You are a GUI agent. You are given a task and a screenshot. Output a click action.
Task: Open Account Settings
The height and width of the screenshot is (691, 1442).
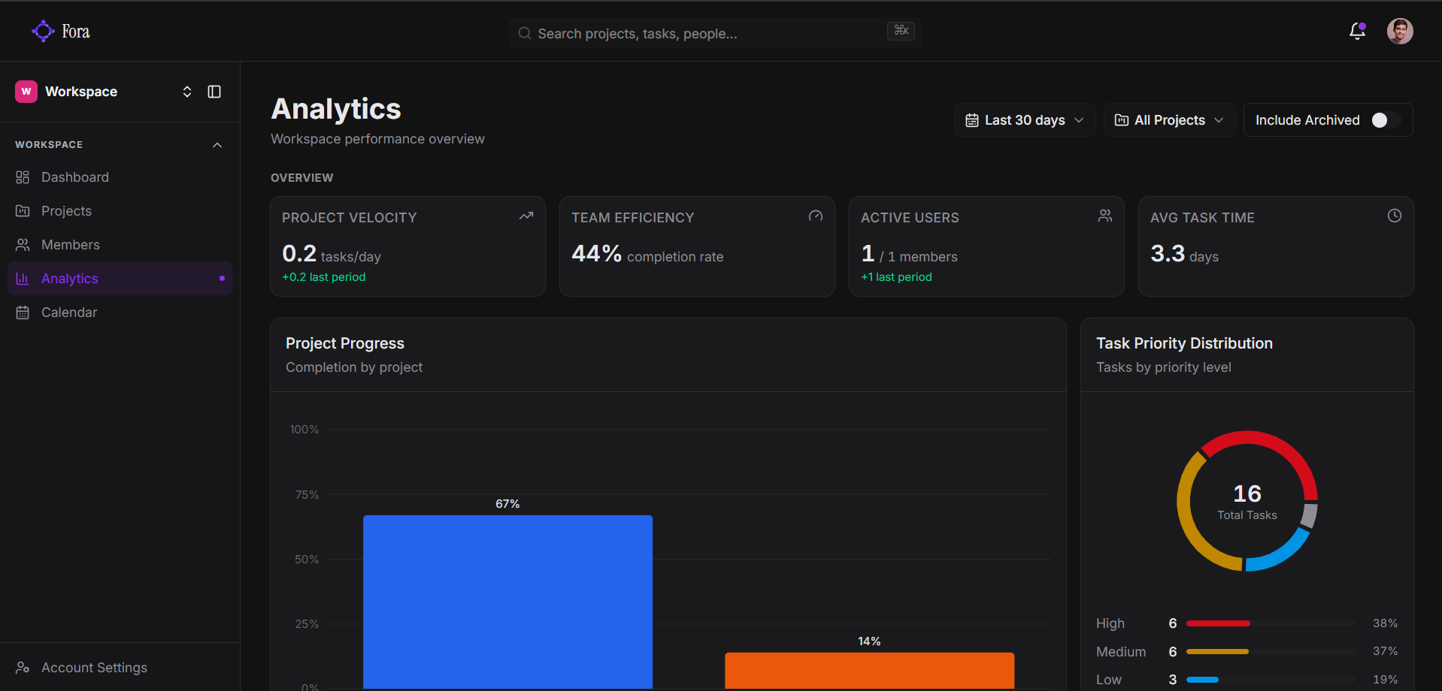pyautogui.click(x=120, y=668)
